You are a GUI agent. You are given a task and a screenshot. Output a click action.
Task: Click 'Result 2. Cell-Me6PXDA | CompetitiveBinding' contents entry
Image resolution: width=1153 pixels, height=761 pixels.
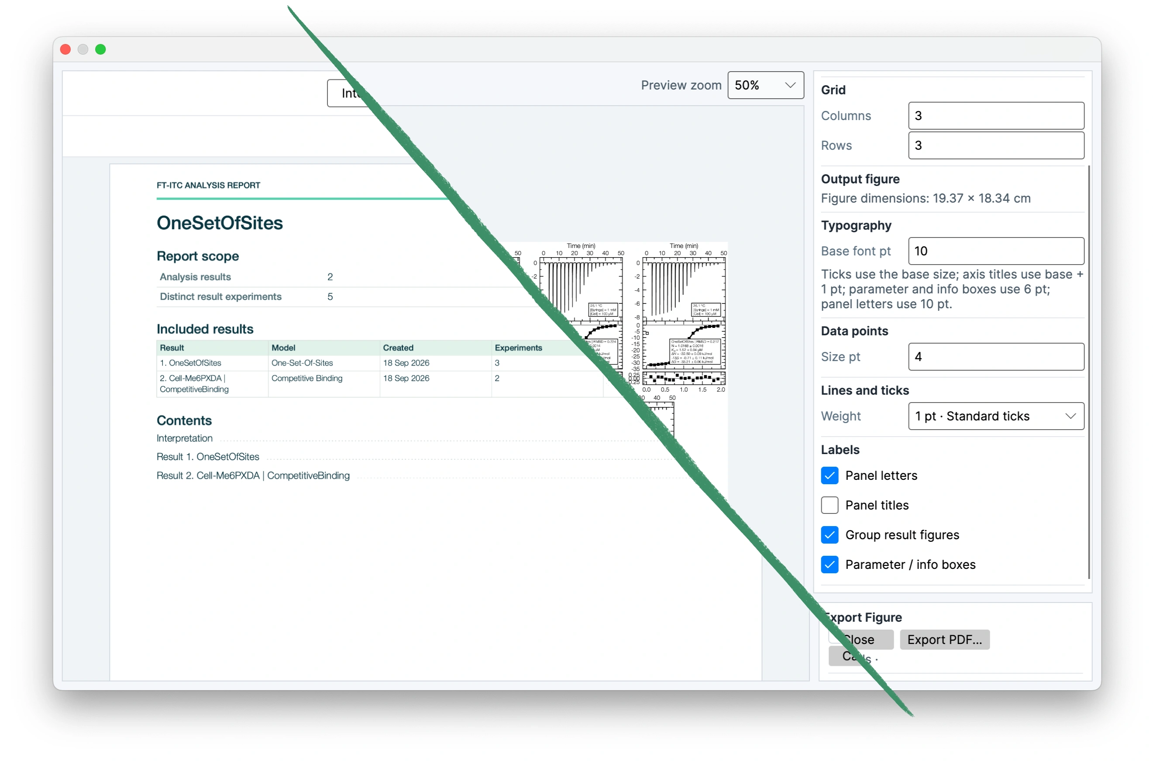click(x=253, y=476)
